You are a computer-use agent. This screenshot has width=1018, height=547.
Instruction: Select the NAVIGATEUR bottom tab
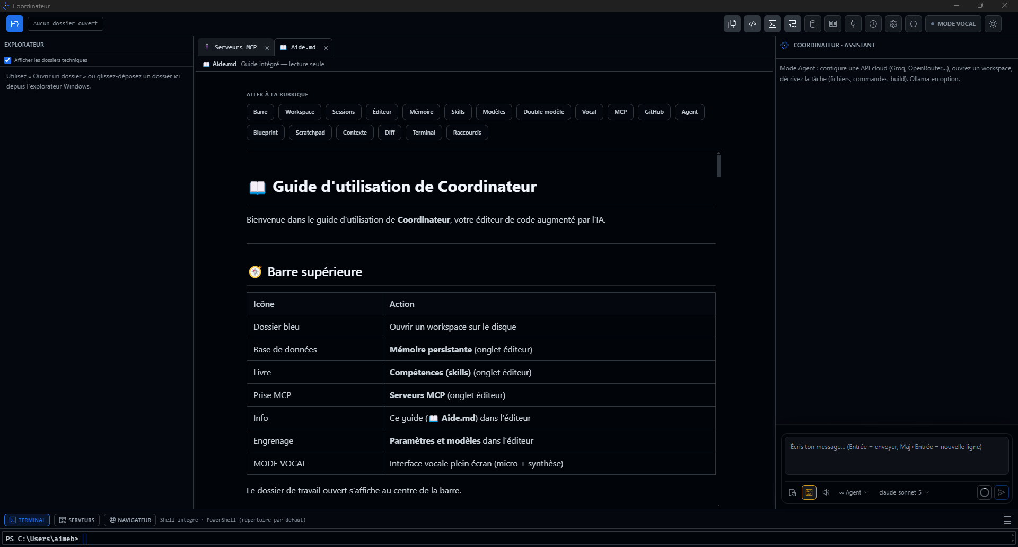[130, 520]
